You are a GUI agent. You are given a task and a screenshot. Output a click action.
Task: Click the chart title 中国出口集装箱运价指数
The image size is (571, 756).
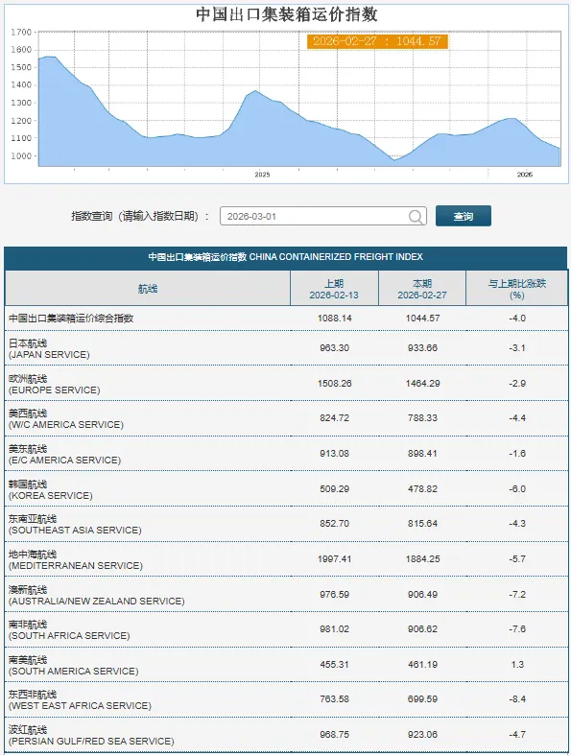click(287, 14)
